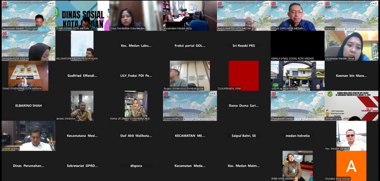Click the Kec. Medan Sunggal participant video
380x181 pixels.
[351, 135]
